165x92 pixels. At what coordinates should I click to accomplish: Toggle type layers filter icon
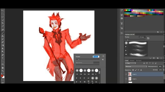pos(150,63)
